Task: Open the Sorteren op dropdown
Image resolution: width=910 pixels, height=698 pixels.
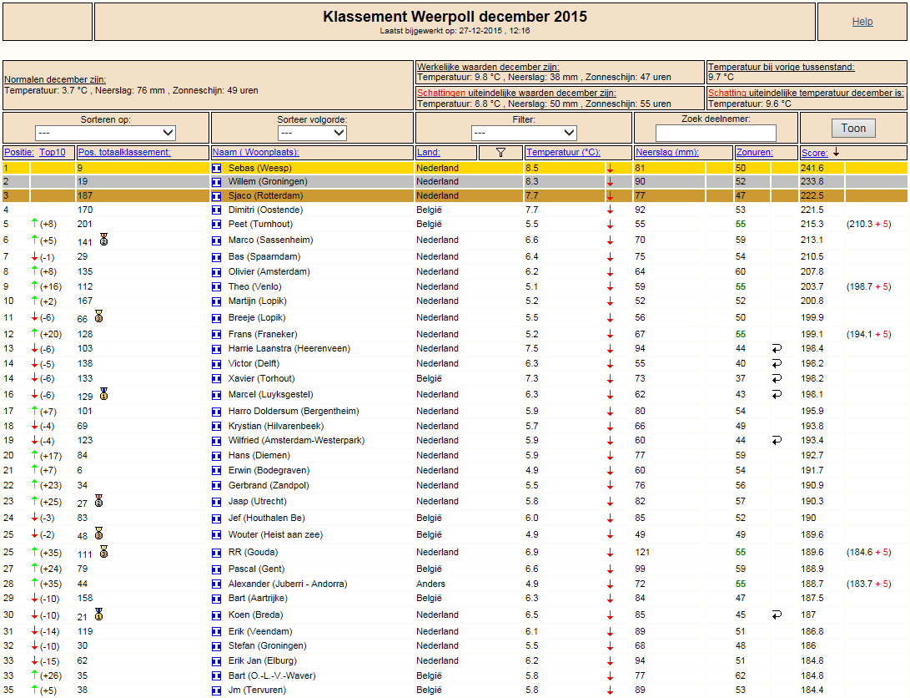Action: pyautogui.click(x=105, y=133)
